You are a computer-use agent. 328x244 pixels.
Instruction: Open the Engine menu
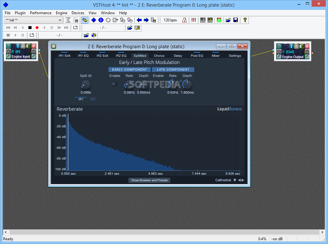tap(61, 13)
